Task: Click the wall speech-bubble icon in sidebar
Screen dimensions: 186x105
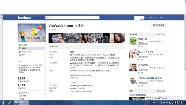Action: tap(20, 45)
